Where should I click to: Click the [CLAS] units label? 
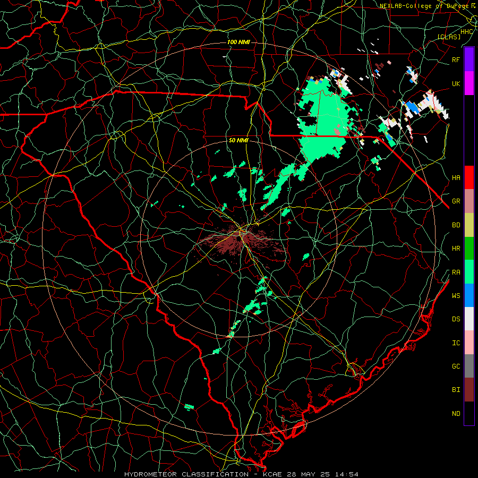[449, 37]
